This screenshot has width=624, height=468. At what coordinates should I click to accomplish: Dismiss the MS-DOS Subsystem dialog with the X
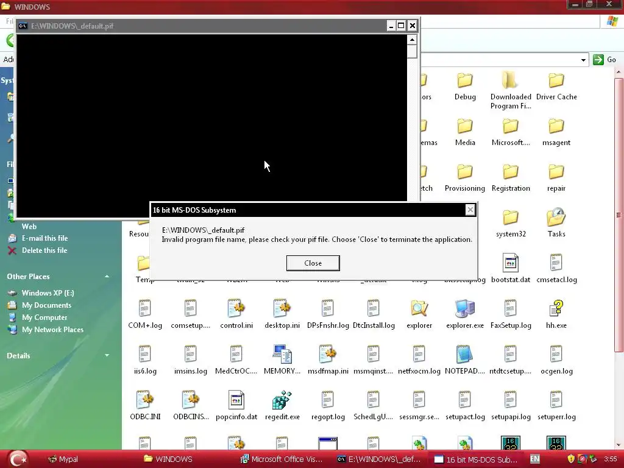(470, 210)
